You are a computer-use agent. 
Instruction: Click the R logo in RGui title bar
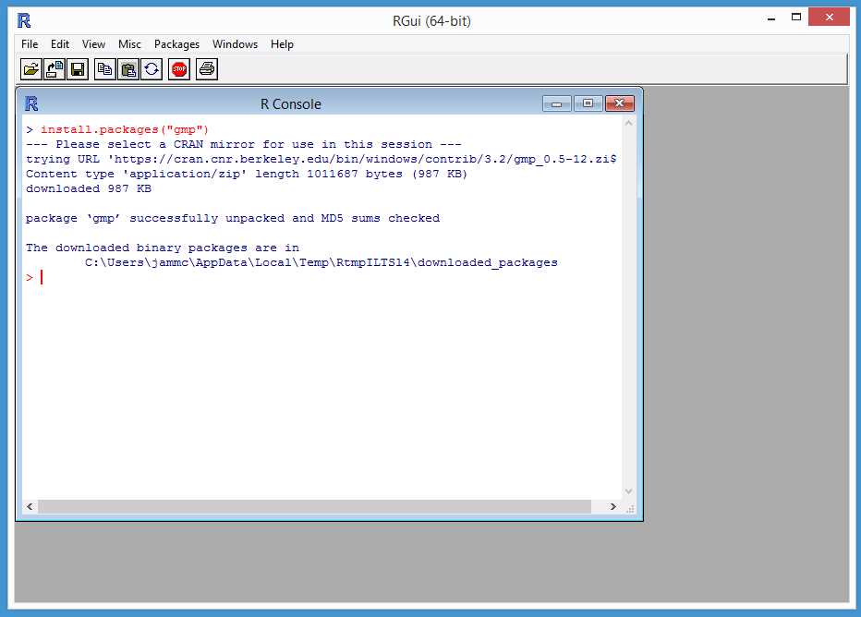pos(24,21)
